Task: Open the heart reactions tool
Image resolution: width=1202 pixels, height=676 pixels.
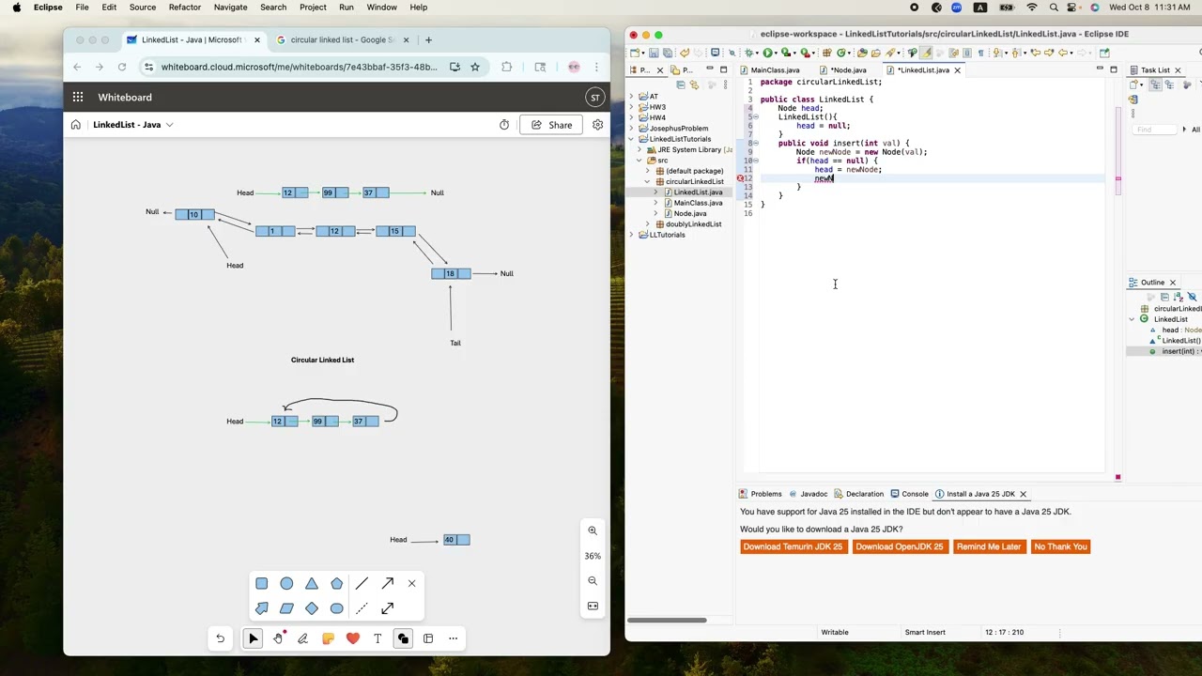Action: click(353, 638)
